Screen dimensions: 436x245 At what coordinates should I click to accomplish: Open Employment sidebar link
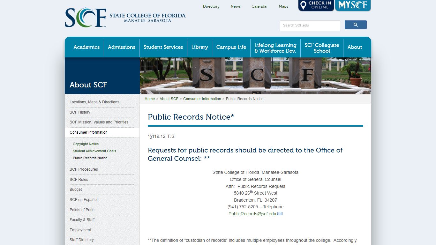point(80,230)
